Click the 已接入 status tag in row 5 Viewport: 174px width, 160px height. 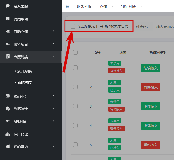tap(115, 148)
